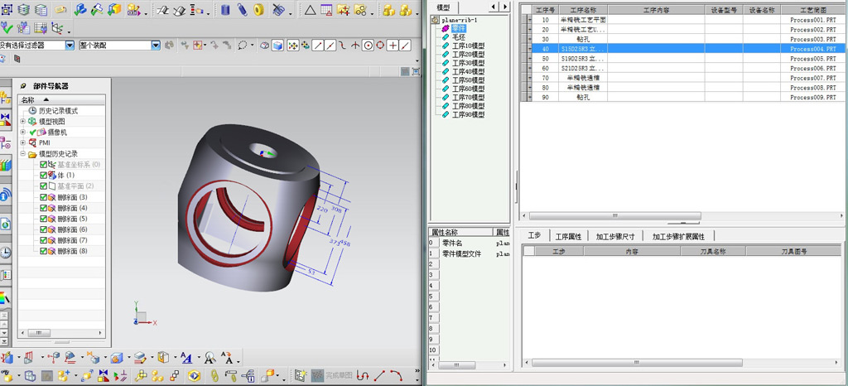The image size is (848, 386).
Task: Switch to the 工序属性 tab
Action: (568, 236)
